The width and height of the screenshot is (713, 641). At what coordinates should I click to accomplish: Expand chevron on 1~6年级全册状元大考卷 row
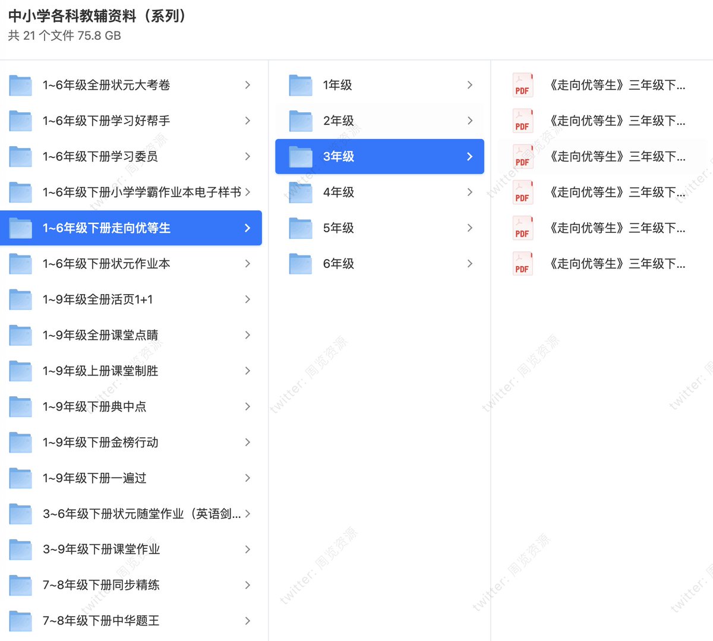[x=248, y=85]
